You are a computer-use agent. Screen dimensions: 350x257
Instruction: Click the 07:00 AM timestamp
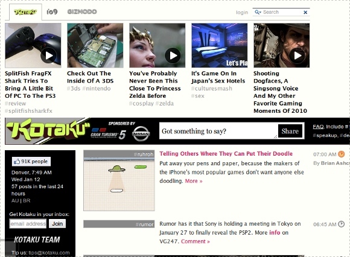325,154
